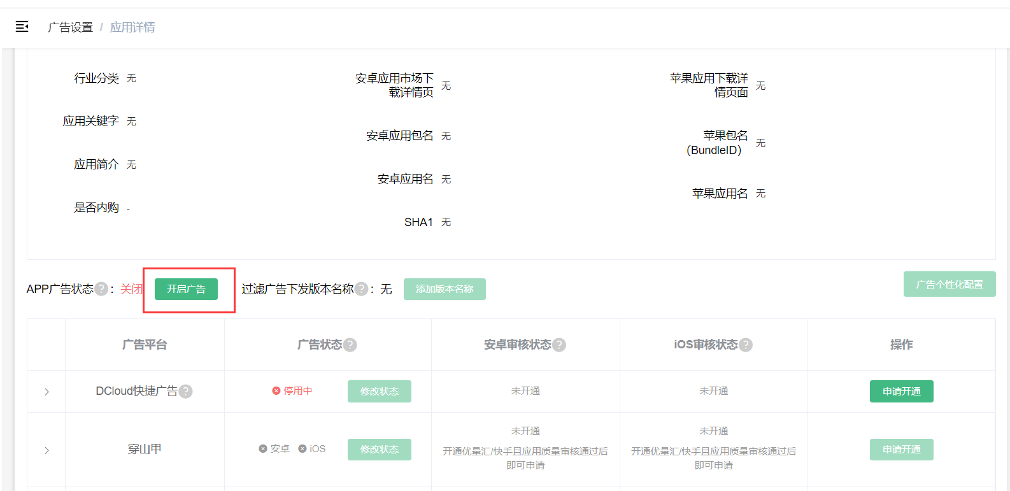Viewport: 1010px width, 491px height.
Task: Select the 行业分类 label
Action: pyautogui.click(x=96, y=78)
